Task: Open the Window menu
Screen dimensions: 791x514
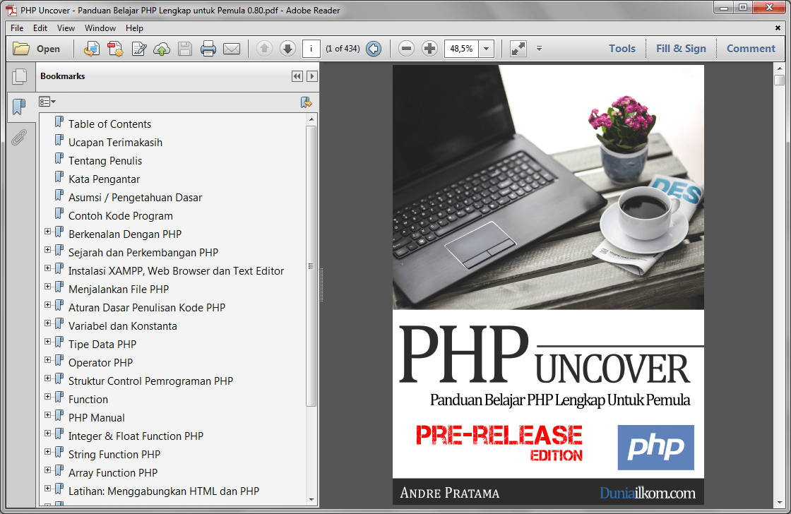Action: (100, 28)
